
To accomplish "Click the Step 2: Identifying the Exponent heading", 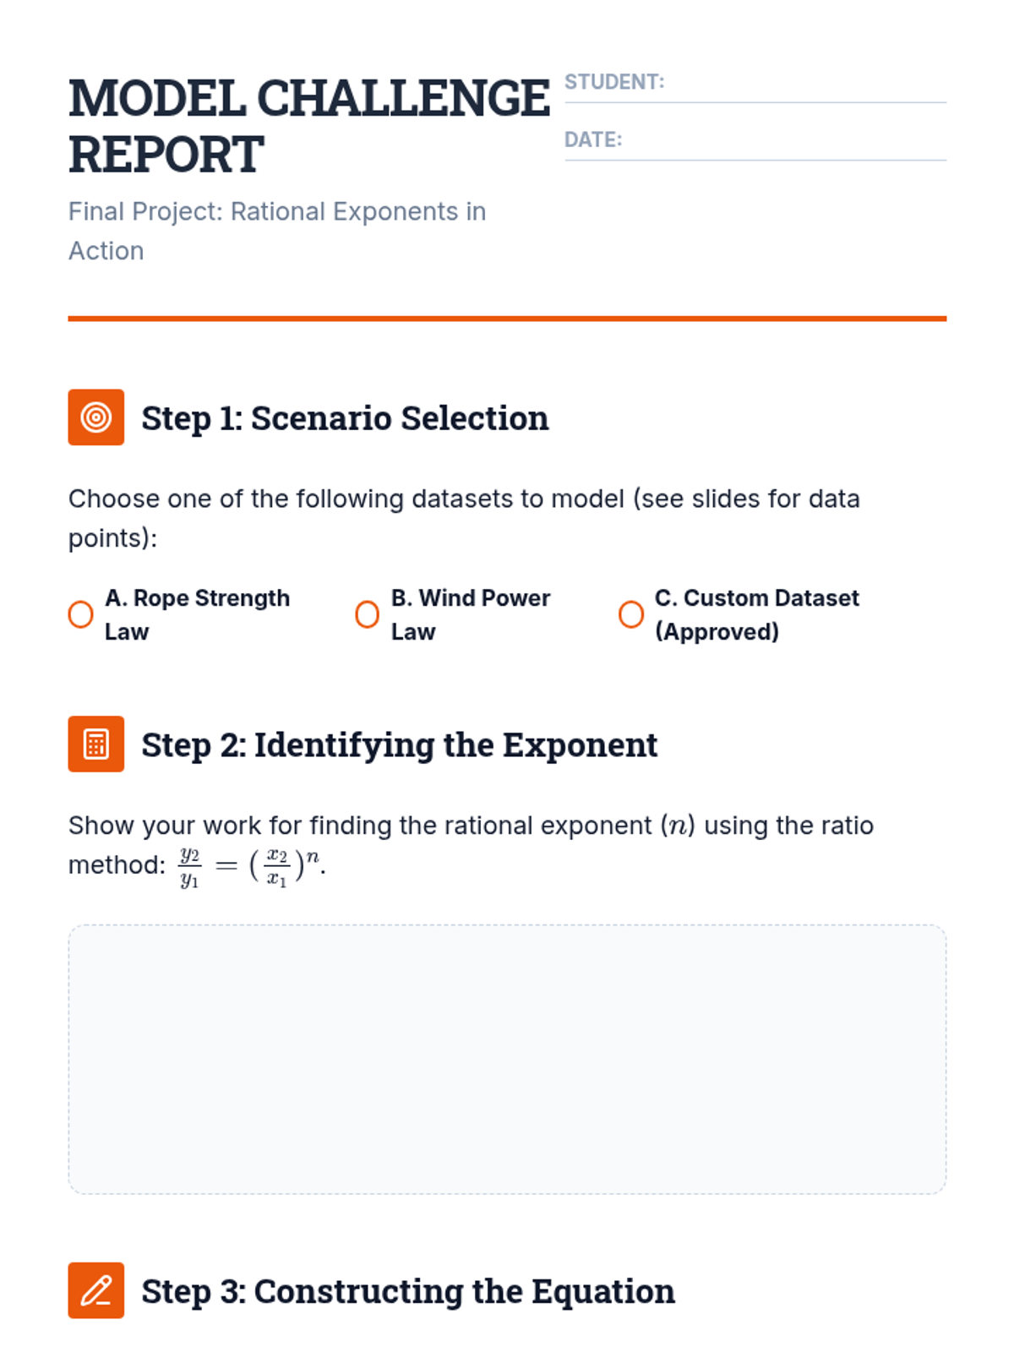I will point(399,745).
